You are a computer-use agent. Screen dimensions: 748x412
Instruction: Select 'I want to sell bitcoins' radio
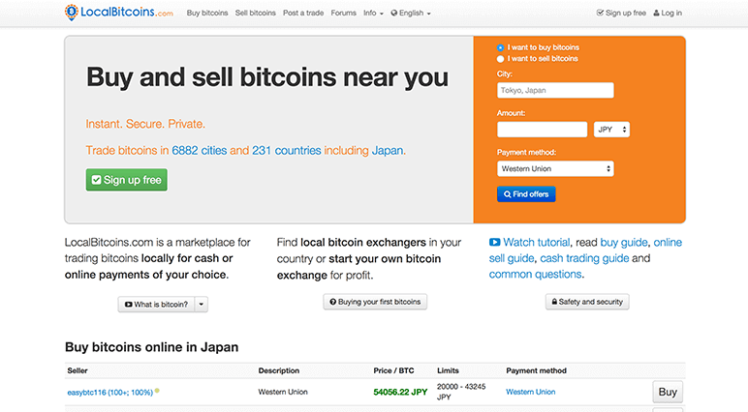tap(500, 59)
